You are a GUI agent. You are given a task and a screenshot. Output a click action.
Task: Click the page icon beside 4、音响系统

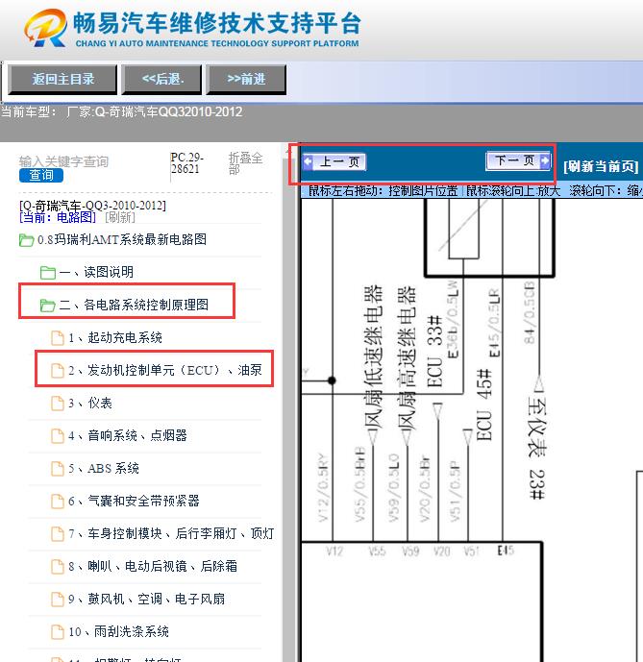(x=58, y=436)
